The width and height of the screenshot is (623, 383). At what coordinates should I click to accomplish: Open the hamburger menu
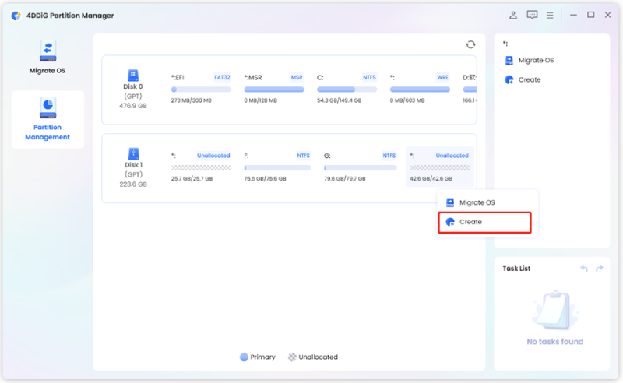[x=550, y=15]
